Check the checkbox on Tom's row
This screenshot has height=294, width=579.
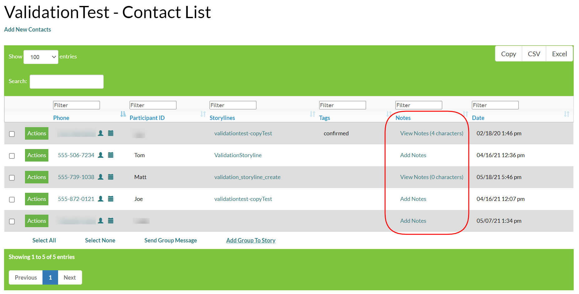coord(12,156)
